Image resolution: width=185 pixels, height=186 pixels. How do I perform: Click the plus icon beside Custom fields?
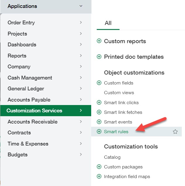coord(99,83)
